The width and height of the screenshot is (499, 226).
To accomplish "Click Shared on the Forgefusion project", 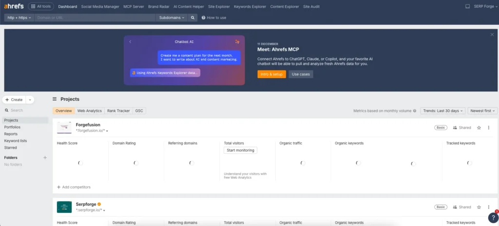I will (462, 128).
